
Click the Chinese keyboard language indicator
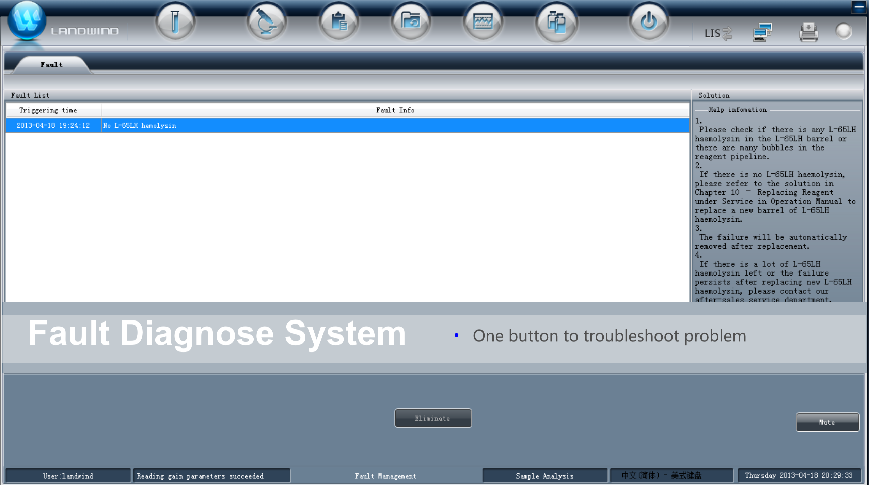(x=661, y=475)
